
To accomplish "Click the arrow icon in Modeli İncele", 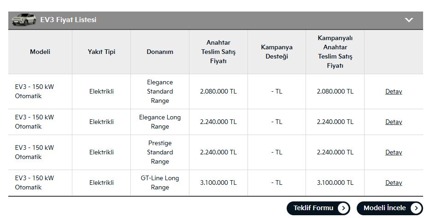I will (x=416, y=208).
